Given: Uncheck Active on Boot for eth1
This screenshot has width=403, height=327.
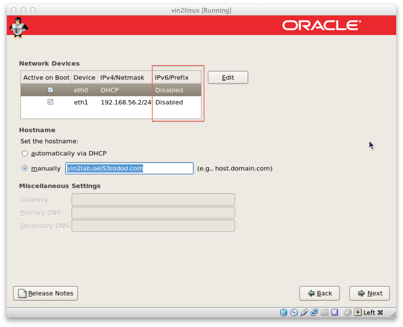Looking at the screenshot, I should click(x=50, y=102).
